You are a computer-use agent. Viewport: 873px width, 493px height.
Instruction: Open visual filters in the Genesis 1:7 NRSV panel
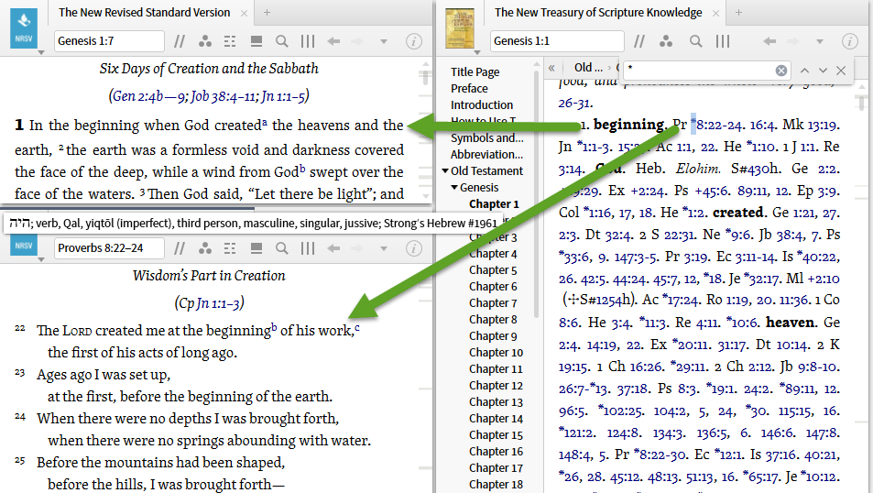204,41
